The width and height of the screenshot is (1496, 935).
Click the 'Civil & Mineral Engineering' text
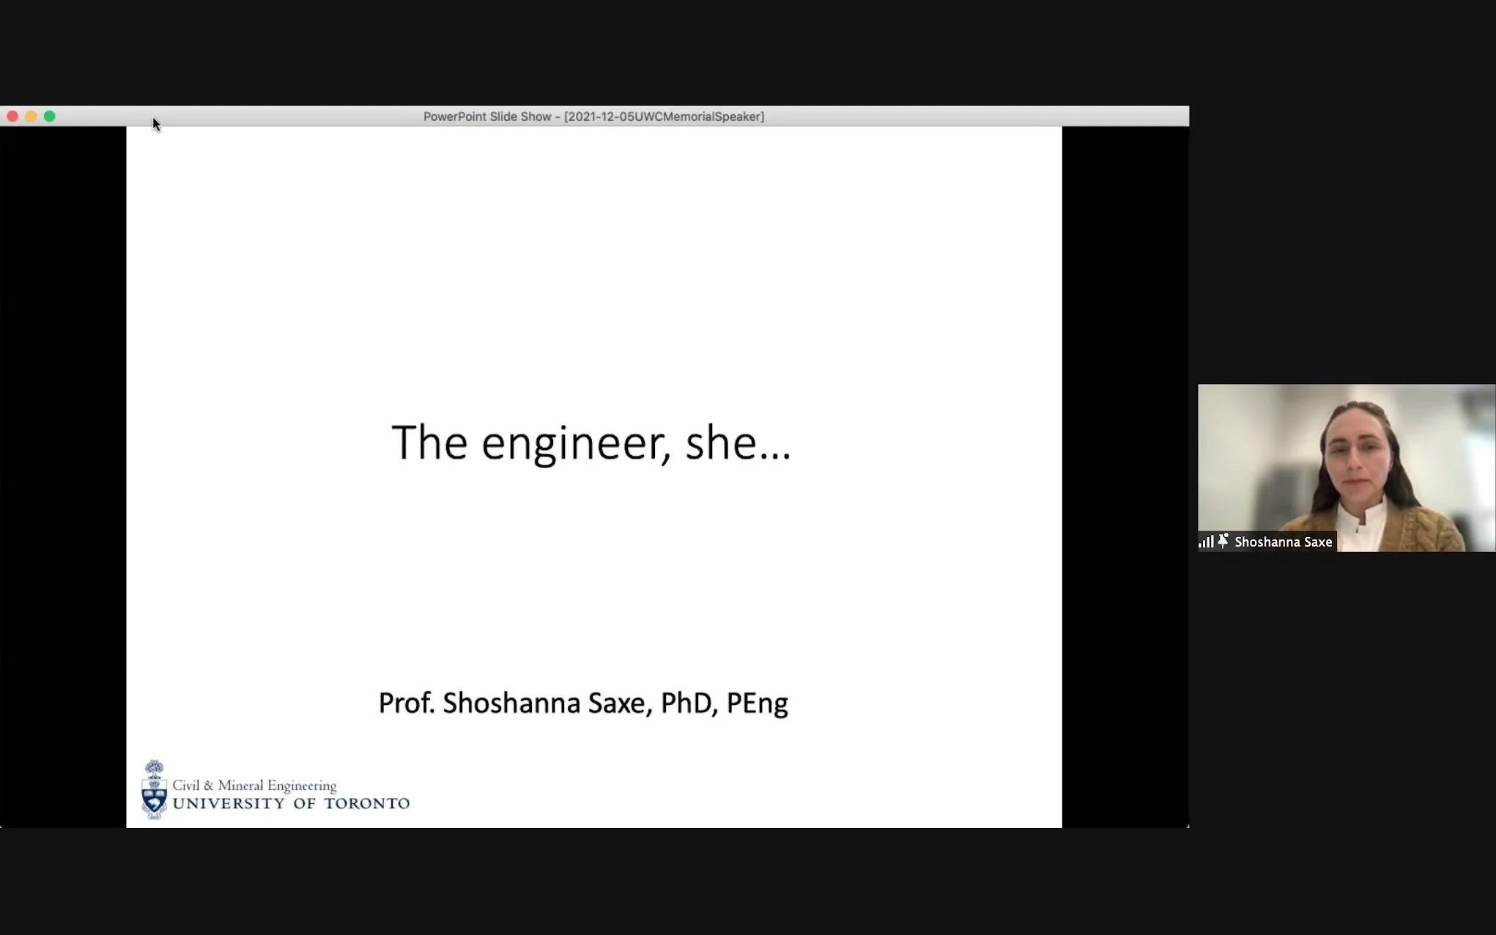pos(254,786)
